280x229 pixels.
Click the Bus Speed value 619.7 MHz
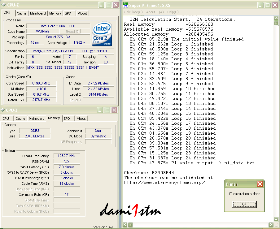[41, 94]
